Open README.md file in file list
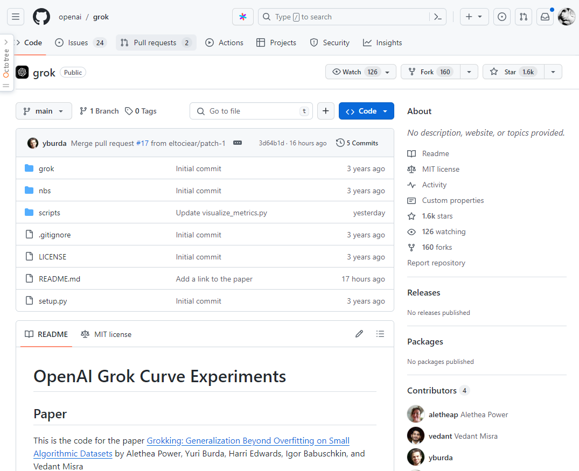The image size is (579, 471). pyautogui.click(x=59, y=279)
